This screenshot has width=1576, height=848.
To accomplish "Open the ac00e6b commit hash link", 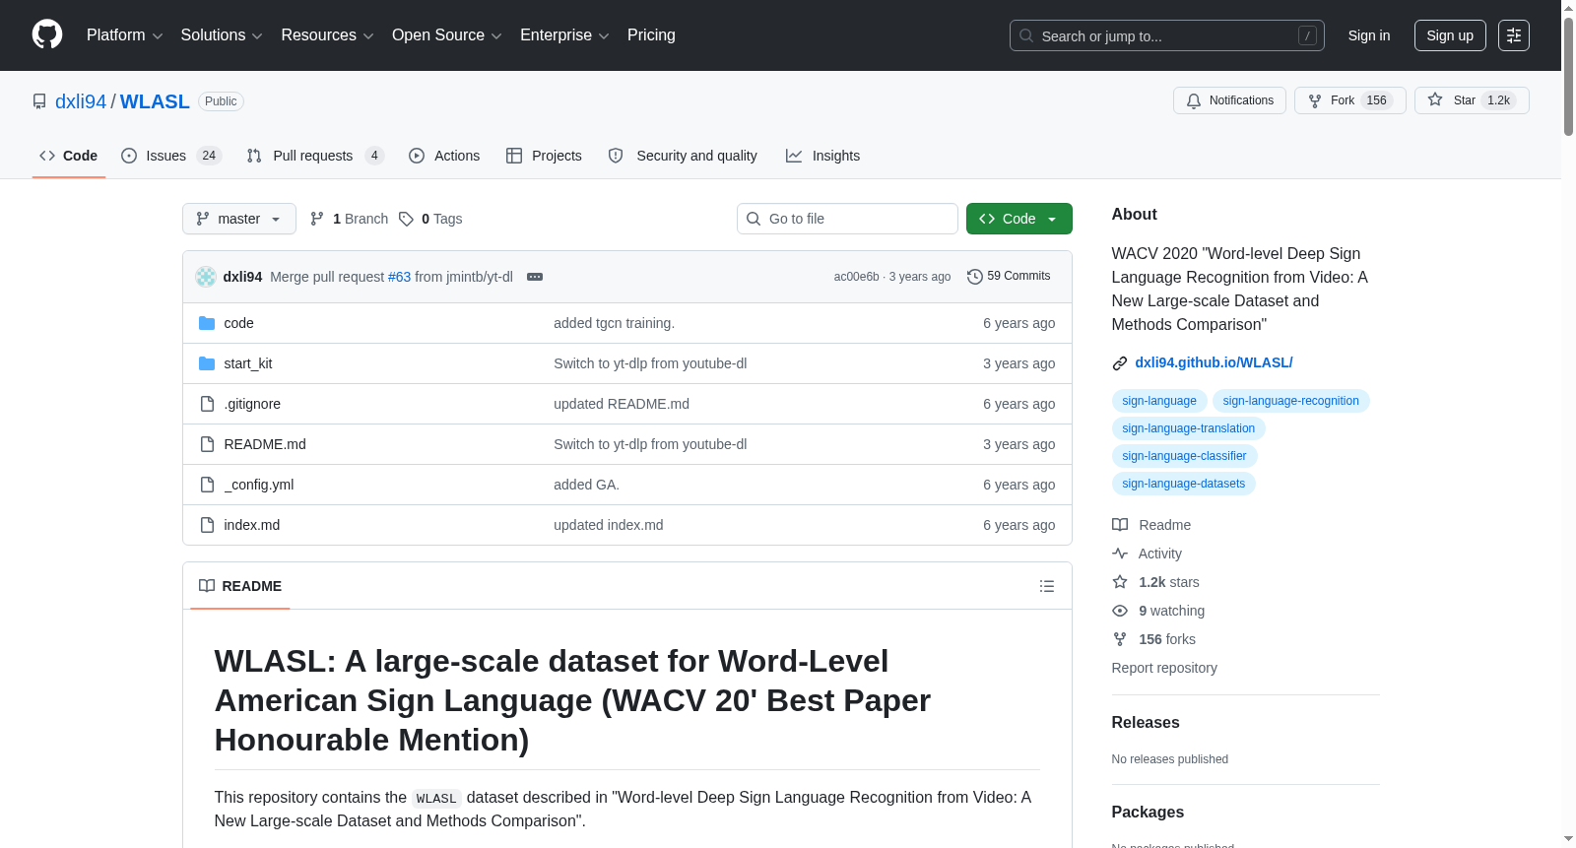I will click(857, 277).
